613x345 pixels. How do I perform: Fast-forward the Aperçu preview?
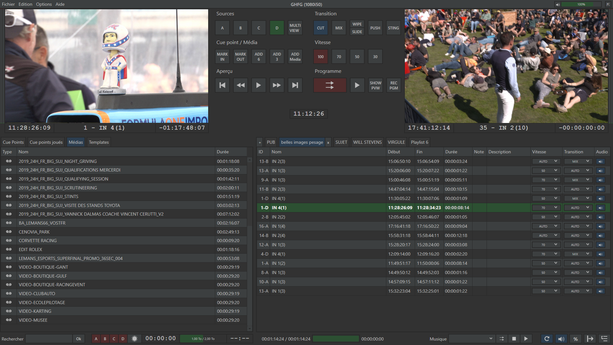tap(277, 85)
